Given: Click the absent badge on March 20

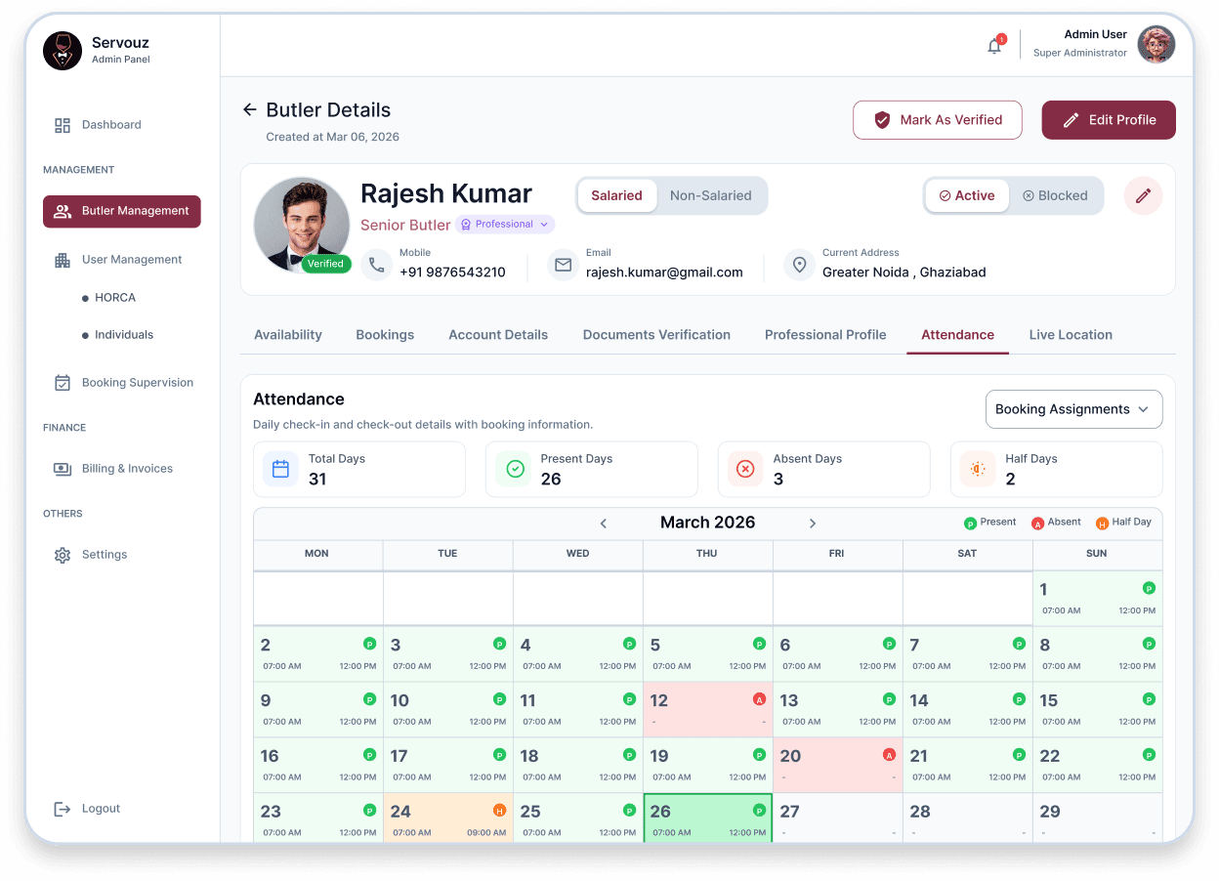Looking at the screenshot, I should point(889,755).
